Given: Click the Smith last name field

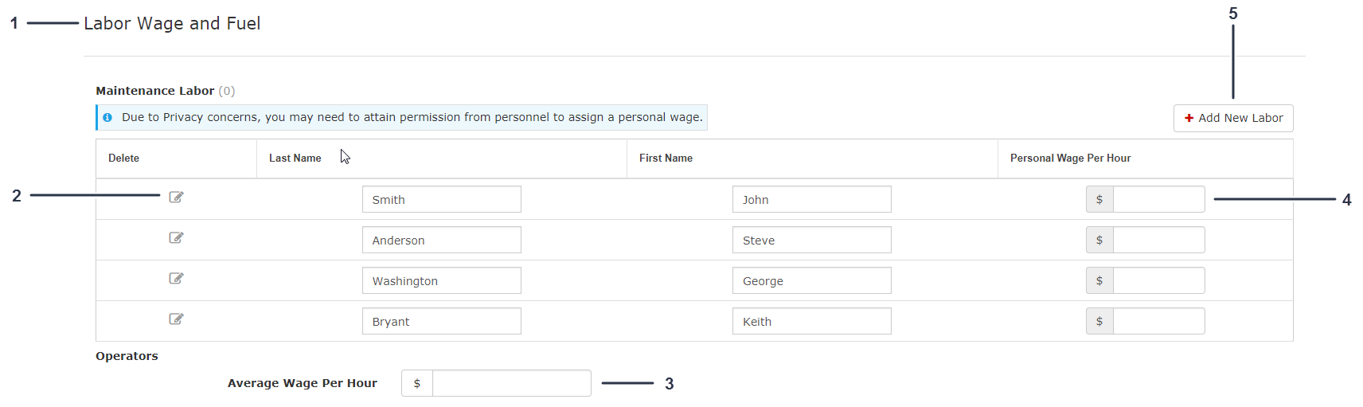Looking at the screenshot, I should [x=441, y=200].
